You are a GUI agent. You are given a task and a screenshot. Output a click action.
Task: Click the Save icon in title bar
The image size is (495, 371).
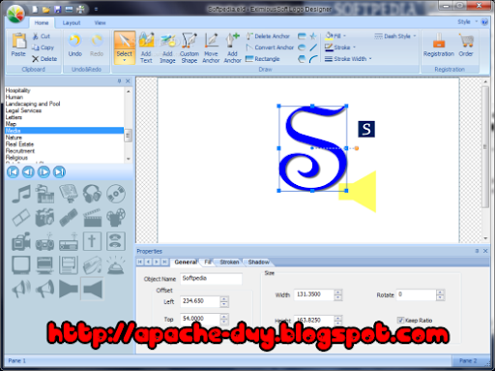pyautogui.click(x=58, y=10)
